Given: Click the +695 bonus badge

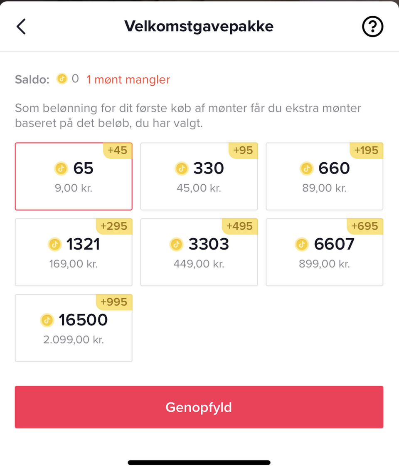Looking at the screenshot, I should (365, 226).
